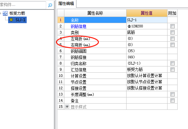Click the blue 钢筋信息 property label
The height and width of the screenshot is (129, 188).
(78, 26)
